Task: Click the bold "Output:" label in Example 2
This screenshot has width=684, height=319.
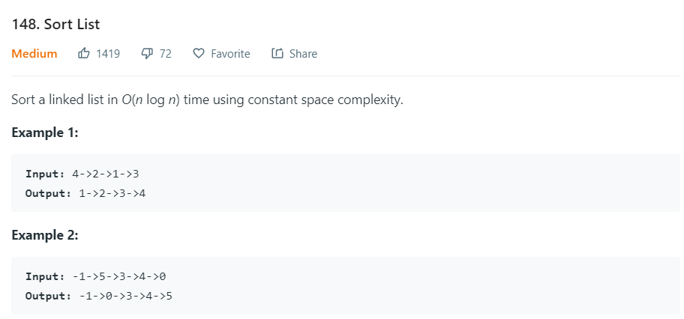Action: [49, 297]
